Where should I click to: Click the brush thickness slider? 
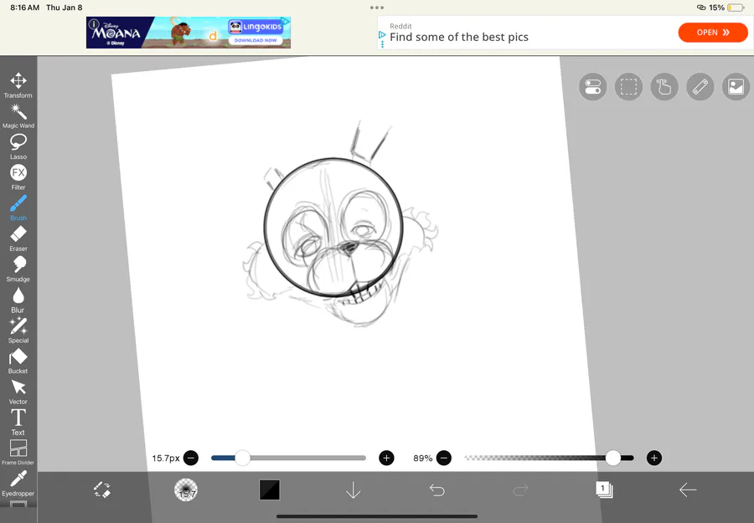coord(288,459)
